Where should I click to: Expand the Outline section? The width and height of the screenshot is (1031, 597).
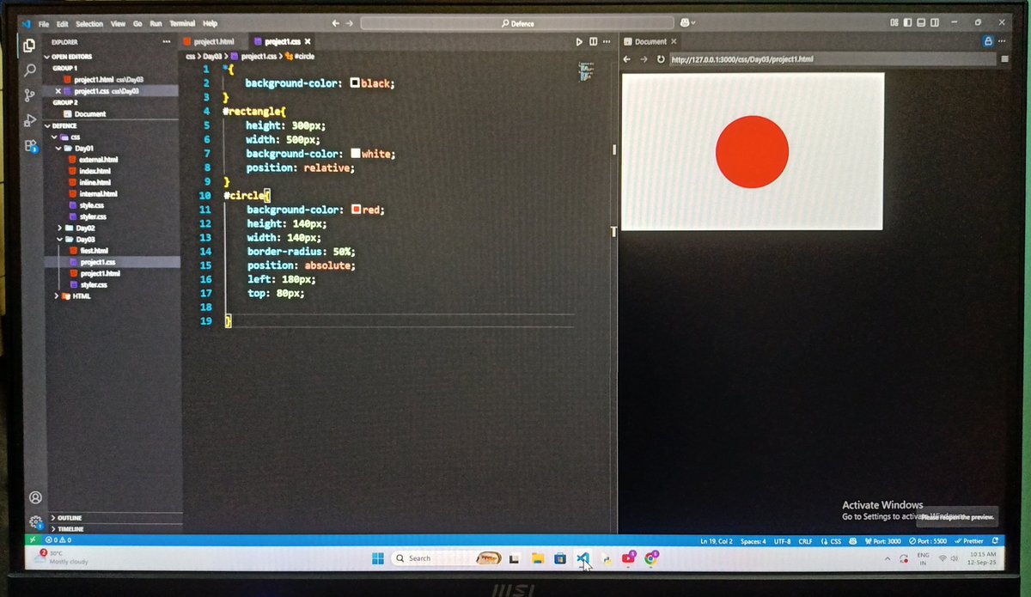(67, 518)
